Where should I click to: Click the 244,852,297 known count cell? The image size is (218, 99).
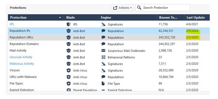coord(167,44)
